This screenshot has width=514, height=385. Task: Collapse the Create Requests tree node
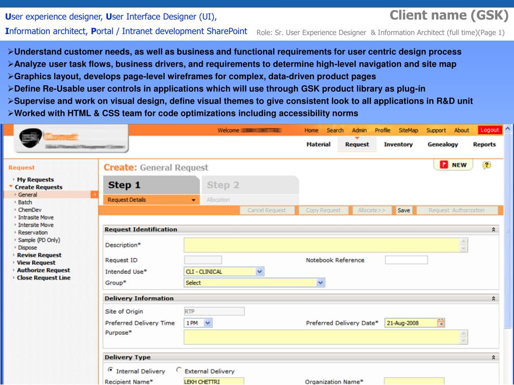pos(11,186)
